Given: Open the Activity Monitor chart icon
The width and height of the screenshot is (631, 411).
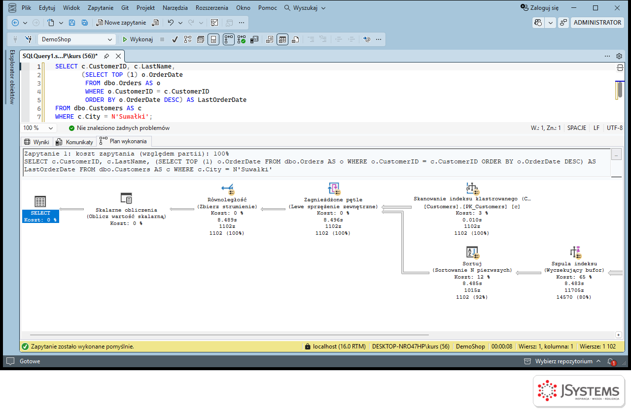Looking at the screenshot, I should [x=214, y=23].
